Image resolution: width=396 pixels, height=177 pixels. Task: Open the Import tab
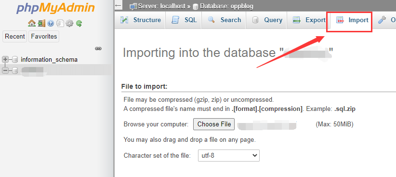coord(352,20)
